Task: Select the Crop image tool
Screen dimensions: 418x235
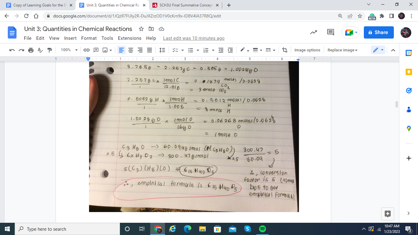Action: pos(285,50)
